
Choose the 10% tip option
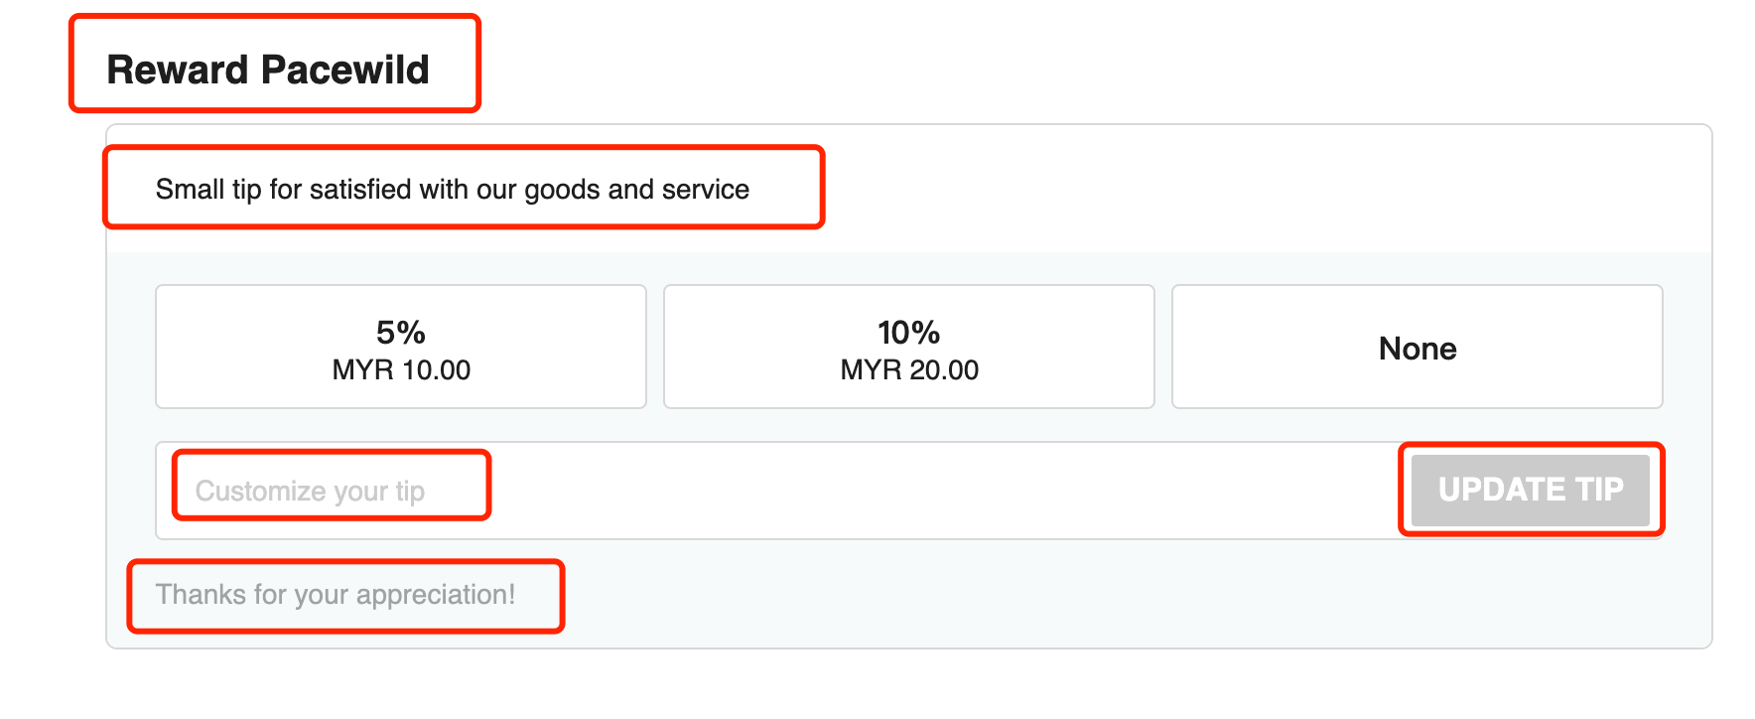(909, 347)
